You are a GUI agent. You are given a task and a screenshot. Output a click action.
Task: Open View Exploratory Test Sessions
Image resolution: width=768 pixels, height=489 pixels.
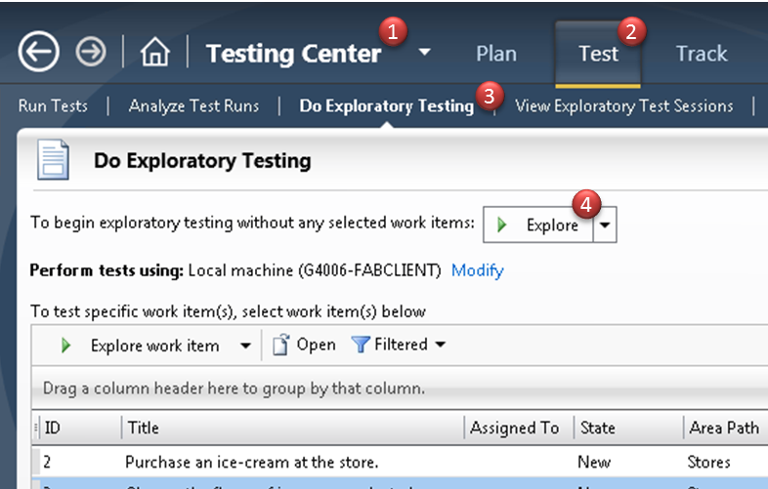point(624,106)
